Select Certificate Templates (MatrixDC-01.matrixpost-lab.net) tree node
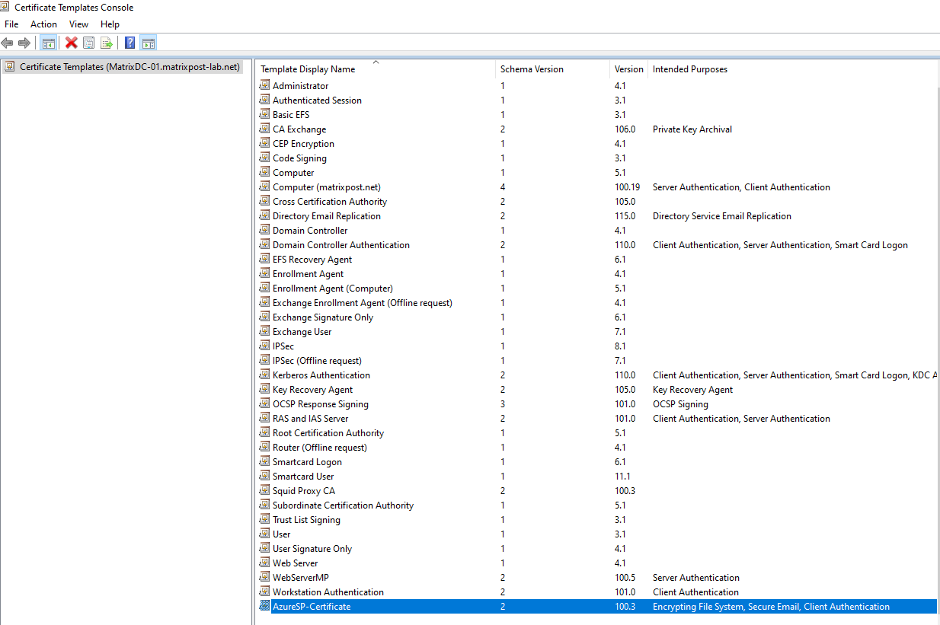This screenshot has width=940, height=625. tap(130, 67)
